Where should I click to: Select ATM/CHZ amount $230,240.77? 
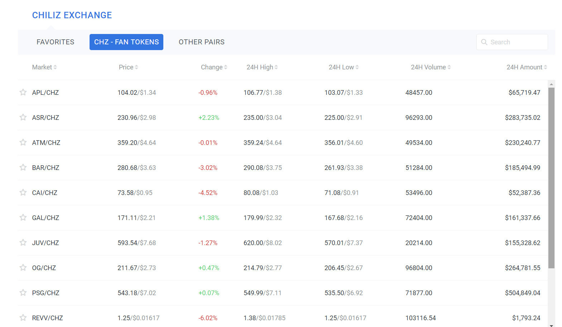523,142
